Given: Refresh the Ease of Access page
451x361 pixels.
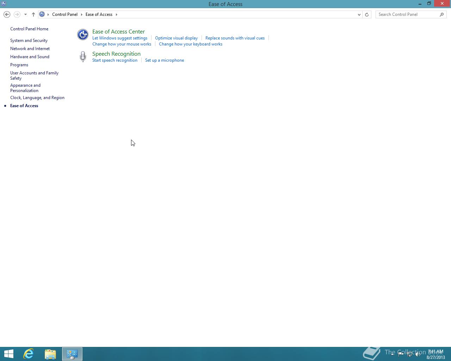Looking at the screenshot, I should tap(367, 14).
